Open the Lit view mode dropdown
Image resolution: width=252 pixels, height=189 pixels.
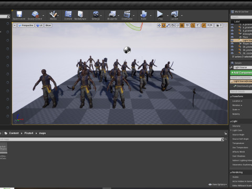pyautogui.click(x=39, y=25)
